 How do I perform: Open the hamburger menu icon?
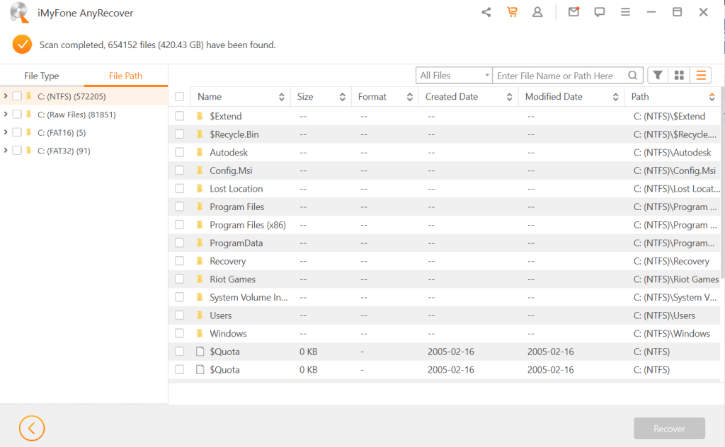tap(625, 12)
